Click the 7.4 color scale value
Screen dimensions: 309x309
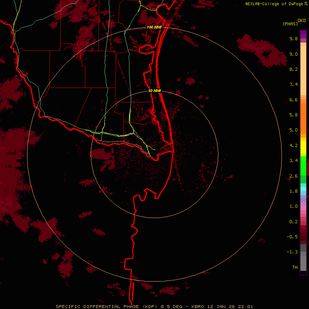[294, 84]
